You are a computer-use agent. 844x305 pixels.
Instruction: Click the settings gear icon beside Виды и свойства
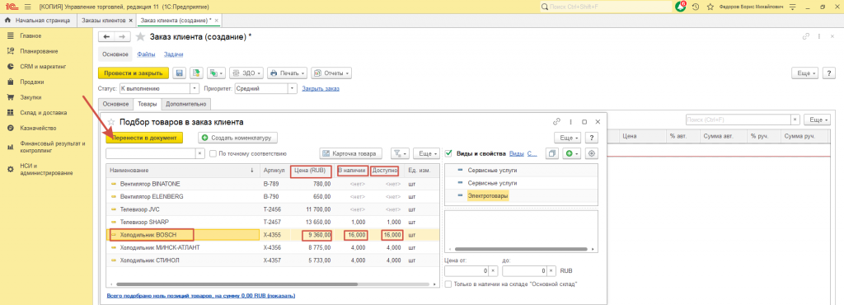pyautogui.click(x=592, y=153)
